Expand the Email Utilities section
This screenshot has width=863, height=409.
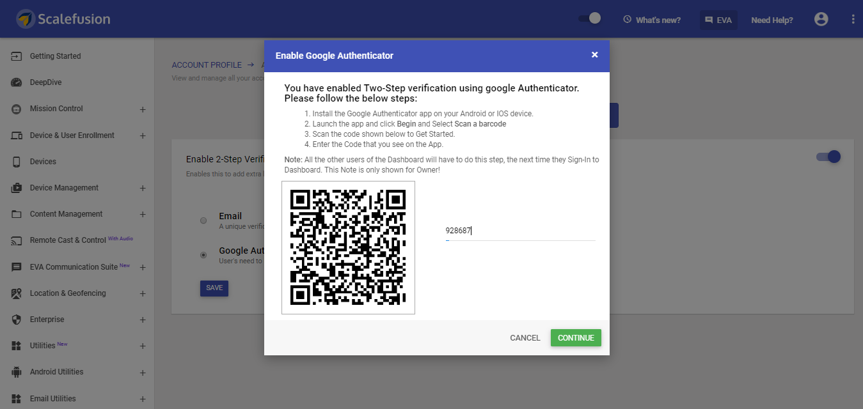tap(143, 399)
